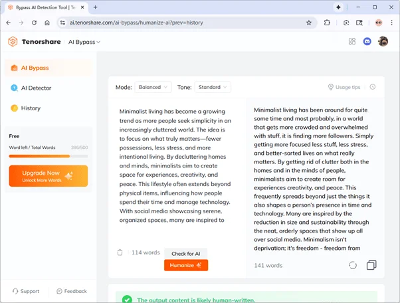The width and height of the screenshot is (400, 303).
Task: Open the Discord community icon
Action: [367, 41]
